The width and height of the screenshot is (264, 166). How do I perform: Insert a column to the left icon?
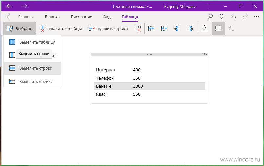tap(177, 28)
